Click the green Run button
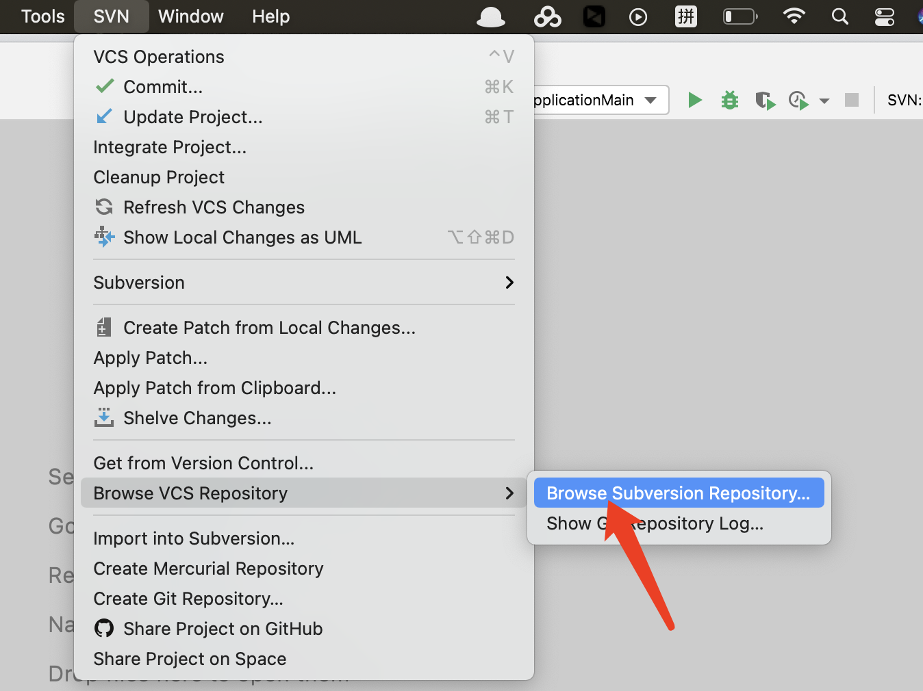Viewport: 923px width, 691px height. [695, 101]
